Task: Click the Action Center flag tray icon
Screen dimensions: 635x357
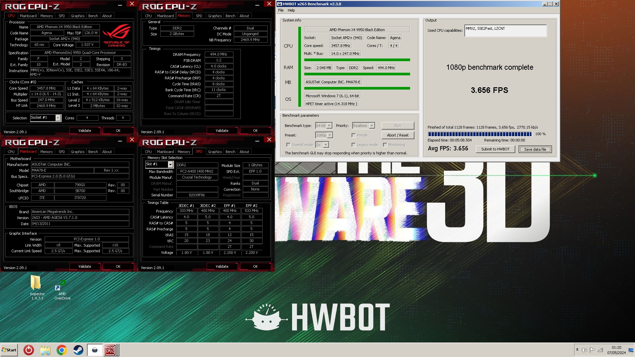Action: [x=592, y=350]
